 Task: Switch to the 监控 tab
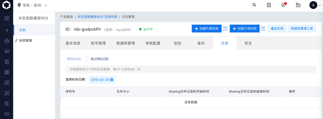tap(177, 43)
